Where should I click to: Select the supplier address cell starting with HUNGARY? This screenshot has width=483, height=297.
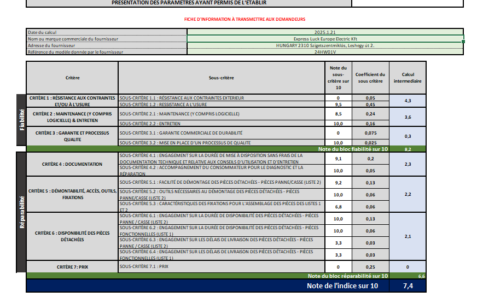325,45
